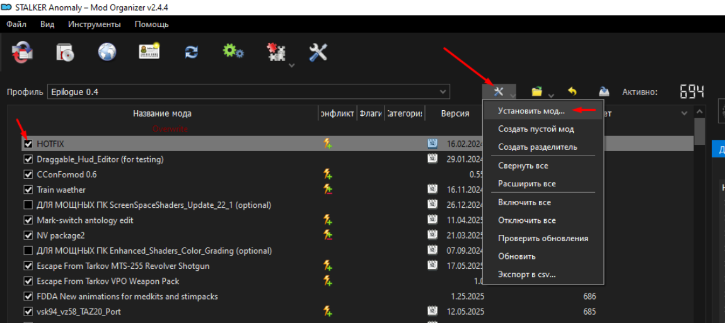Choose Свернуть все from the menu
Screen dimensions: 725x323
click(x=543, y=166)
